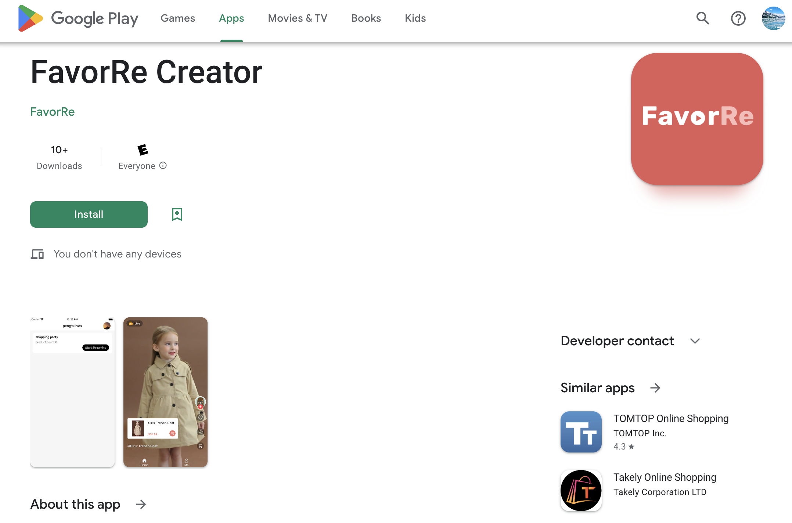The image size is (792, 523).
Task: Click the Everyone rating info icon
Action: (163, 166)
